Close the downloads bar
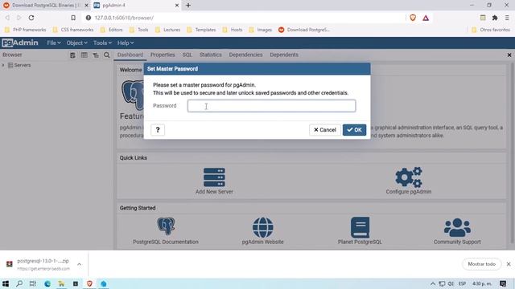The image size is (515, 289). pyautogui.click(x=509, y=264)
